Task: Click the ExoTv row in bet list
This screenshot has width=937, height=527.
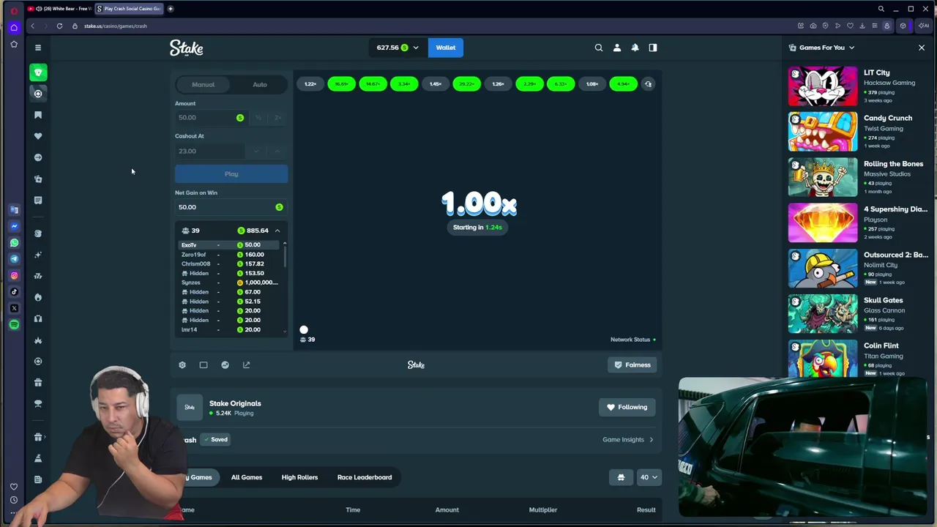Action: tap(230, 245)
